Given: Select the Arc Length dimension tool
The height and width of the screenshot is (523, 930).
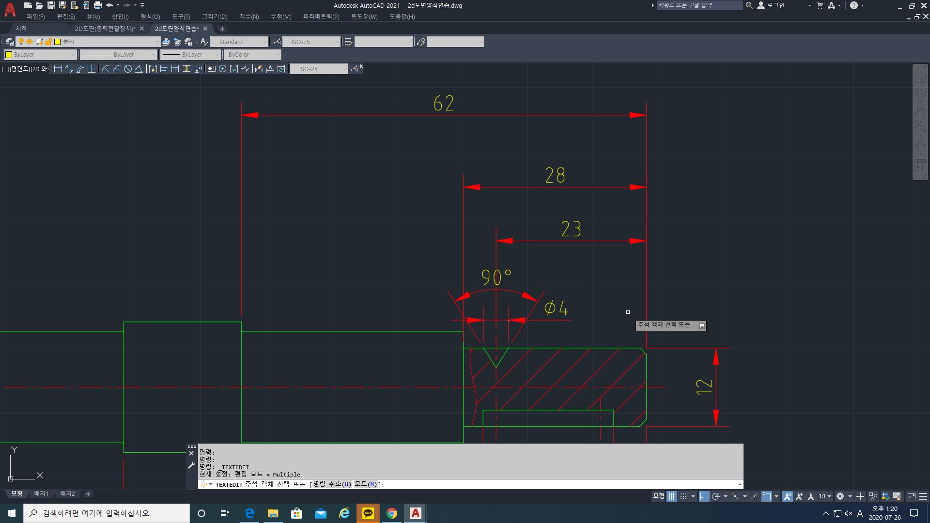Looking at the screenshot, I should coord(80,69).
